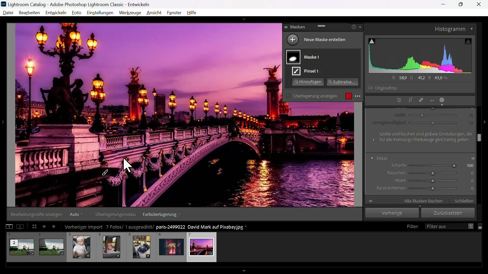Click the Hinzufügen button
Viewport: 488px width, 274px height.
click(x=308, y=82)
